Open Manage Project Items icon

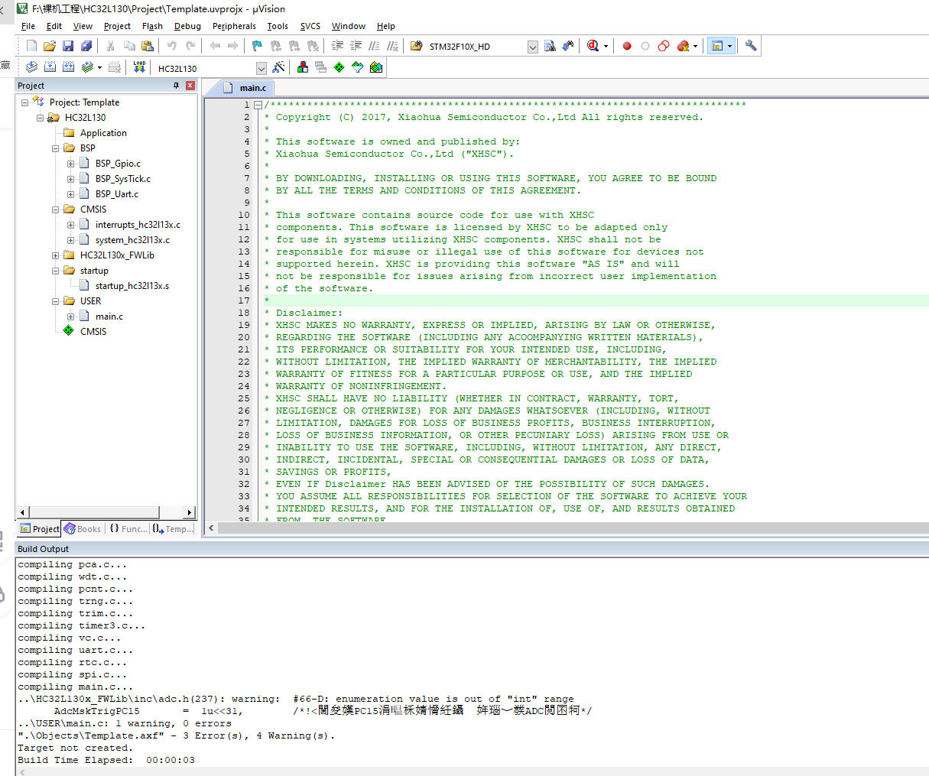pyautogui.click(x=303, y=67)
